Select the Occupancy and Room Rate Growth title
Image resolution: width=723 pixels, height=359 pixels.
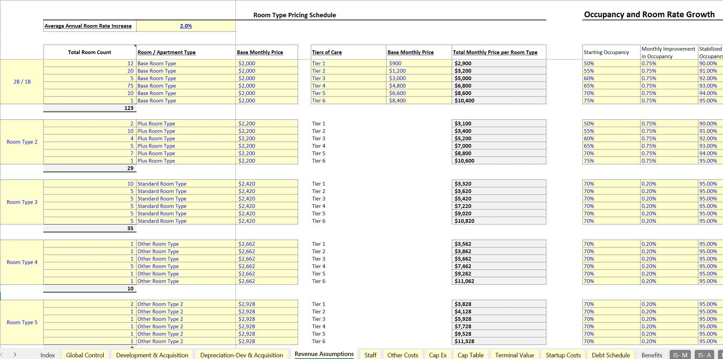click(649, 15)
